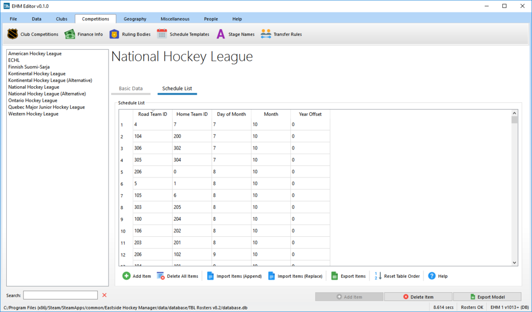Click into the Search input field
Screen dimensions: 532x312
tap(60, 295)
